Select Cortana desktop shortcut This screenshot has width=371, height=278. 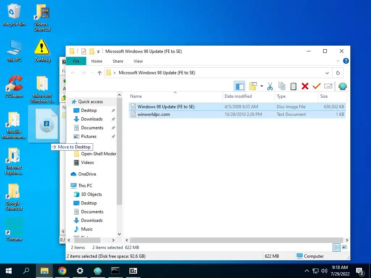click(14, 229)
